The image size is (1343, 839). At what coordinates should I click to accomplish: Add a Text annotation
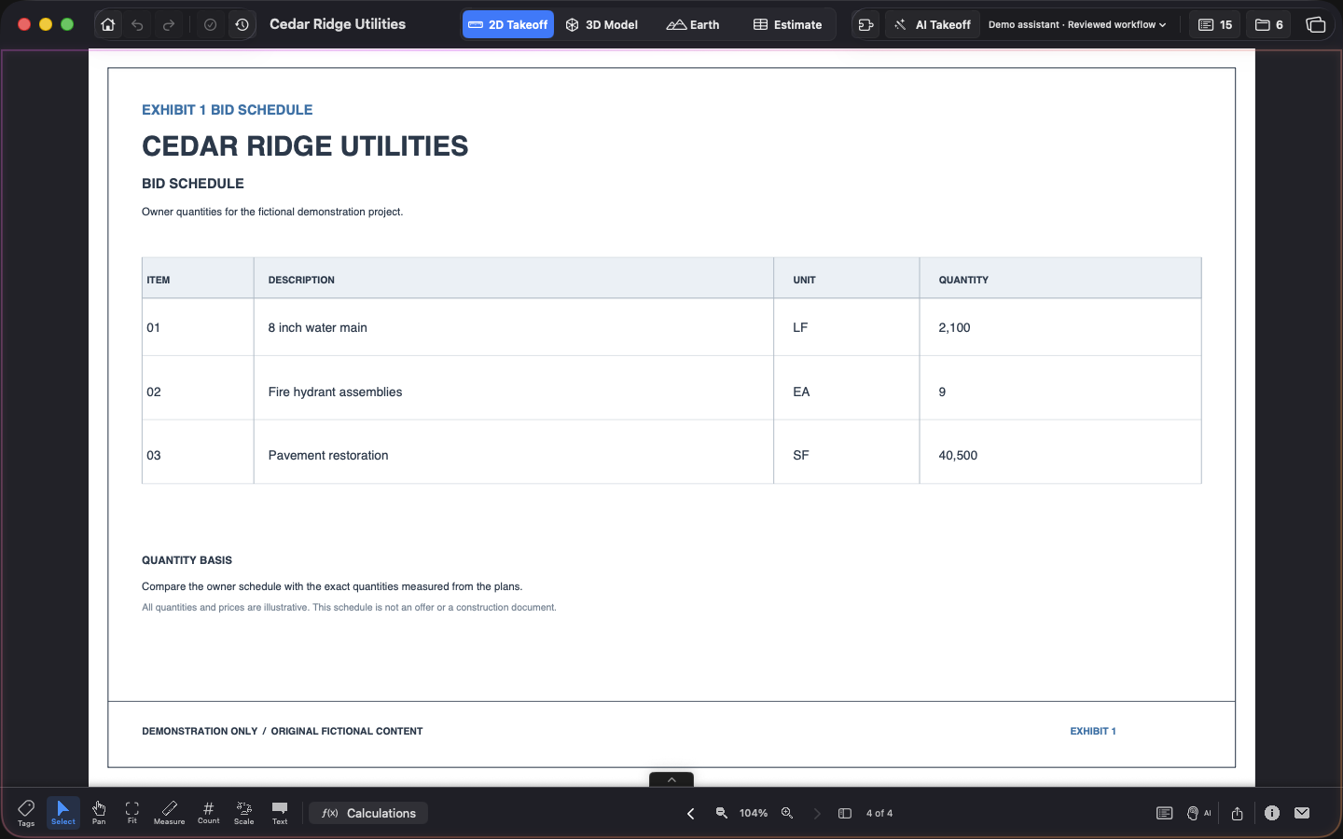(280, 813)
